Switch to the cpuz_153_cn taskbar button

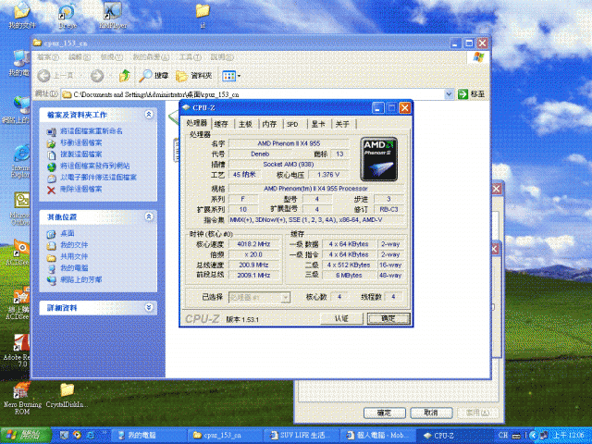[x=224, y=436]
